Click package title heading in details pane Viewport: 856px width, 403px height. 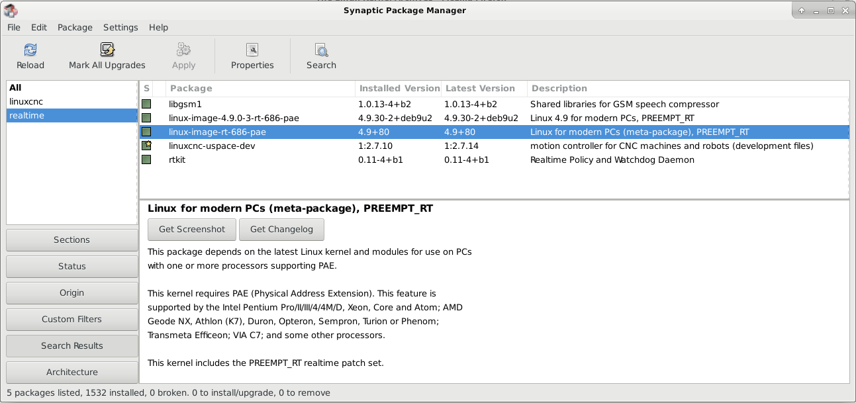(x=290, y=208)
